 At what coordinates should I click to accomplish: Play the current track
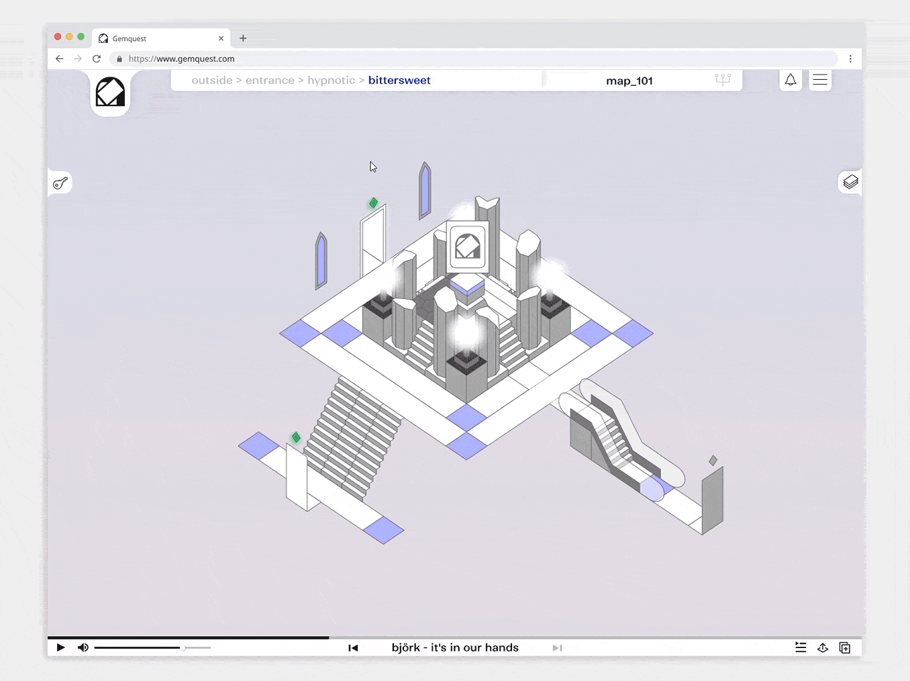(x=60, y=647)
